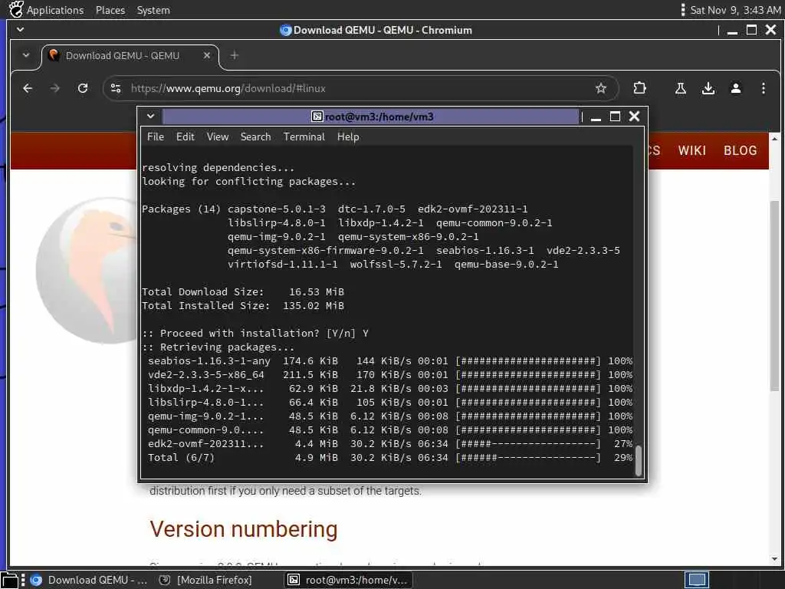Go forward in Chromium browser
Screen dimensions: 785x589
55,89
